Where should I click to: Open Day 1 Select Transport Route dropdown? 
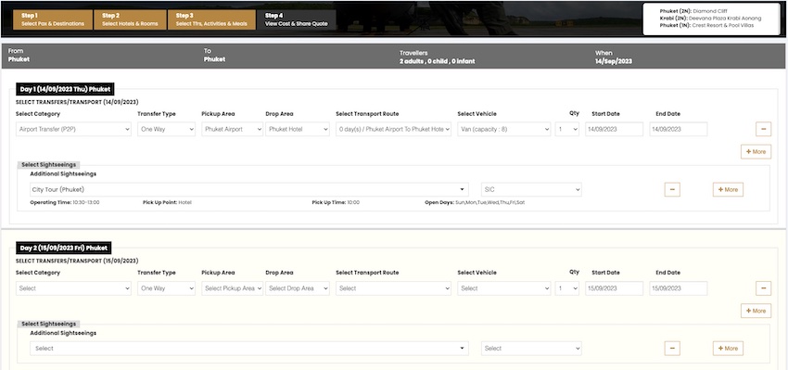point(393,129)
